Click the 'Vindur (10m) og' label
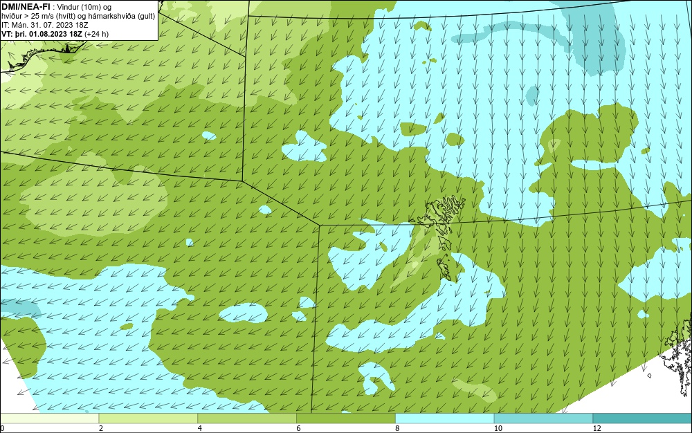692x433 pixels. pyautogui.click(x=84, y=7)
